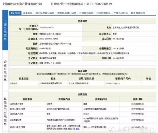Click 变更后内容 上海申彤投资集团有限公司 in change table
158x133 pixels.
point(95,109)
